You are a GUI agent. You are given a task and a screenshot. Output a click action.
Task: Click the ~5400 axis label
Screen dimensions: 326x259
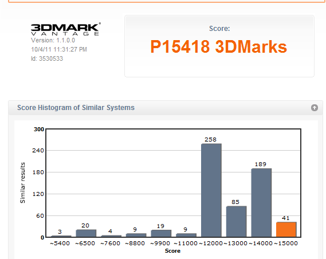click(60, 244)
